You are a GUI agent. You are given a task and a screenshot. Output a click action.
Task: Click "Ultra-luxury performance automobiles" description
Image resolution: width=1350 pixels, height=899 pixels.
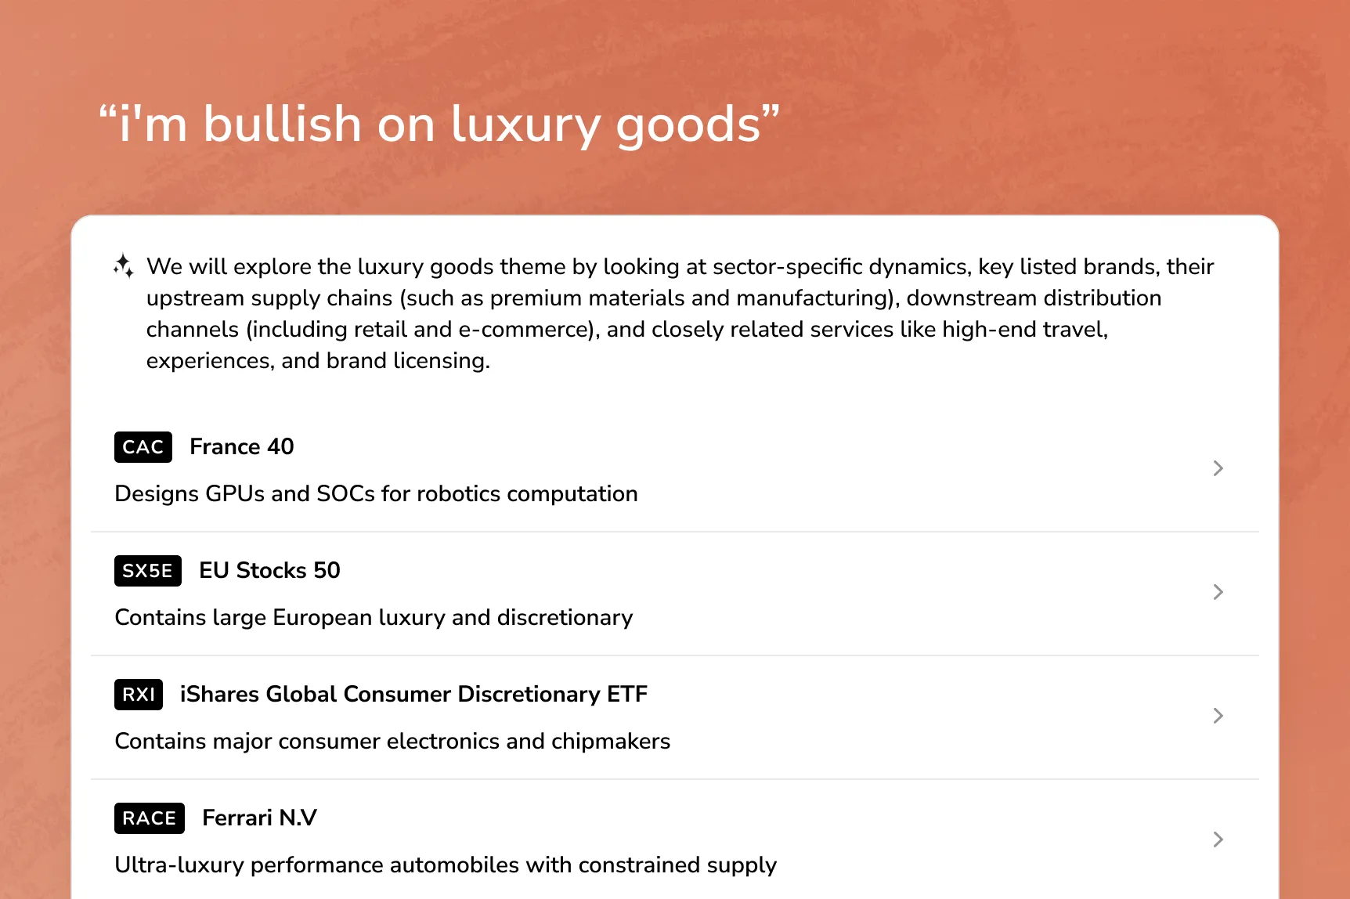(x=446, y=865)
